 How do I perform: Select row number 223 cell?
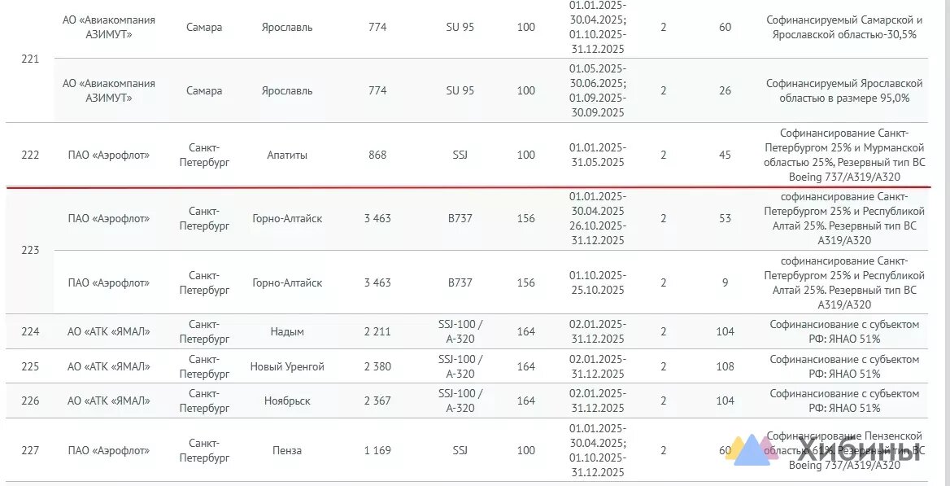[x=30, y=250]
